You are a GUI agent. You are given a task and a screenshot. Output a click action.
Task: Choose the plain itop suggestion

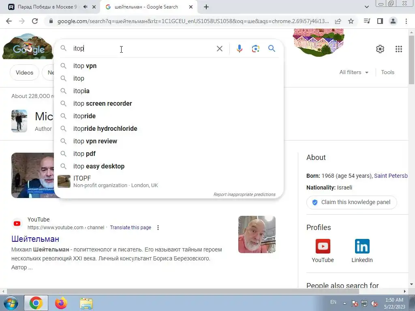pyautogui.click(x=168, y=78)
